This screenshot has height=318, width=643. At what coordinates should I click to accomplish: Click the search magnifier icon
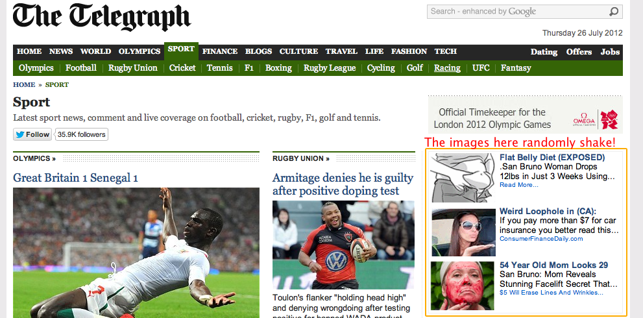click(613, 12)
